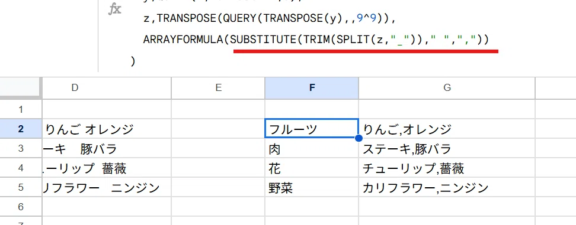This screenshot has width=576, height=225.
Task: Select column F header
Action: tap(312, 88)
